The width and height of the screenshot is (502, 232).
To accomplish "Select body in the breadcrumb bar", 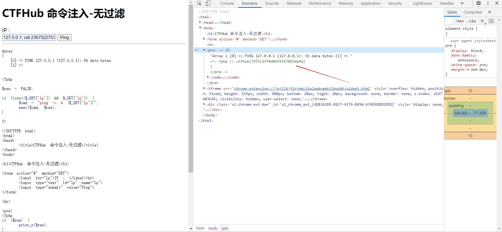I will [x=213, y=228].
